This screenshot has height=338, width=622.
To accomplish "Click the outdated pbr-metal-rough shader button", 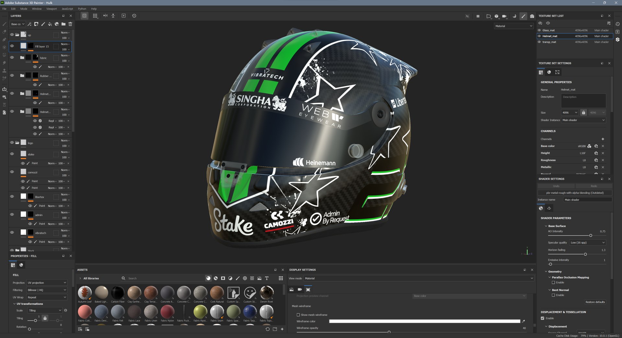I will 575,193.
